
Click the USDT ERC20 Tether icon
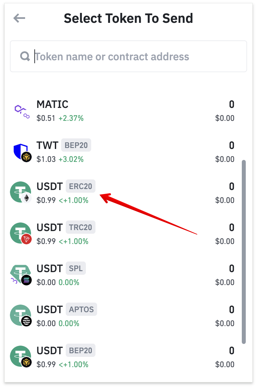click(x=21, y=192)
